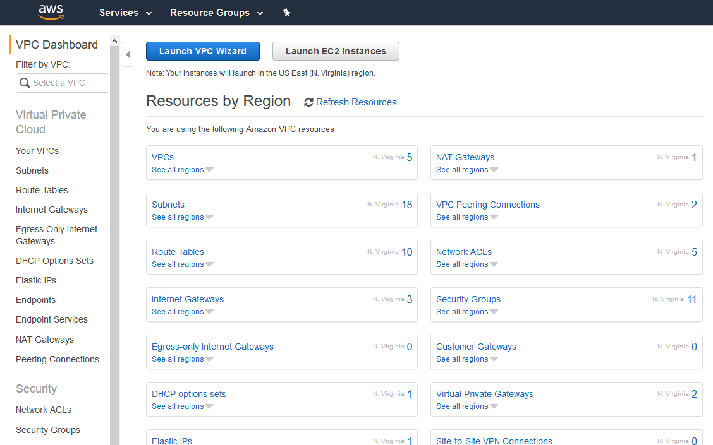Click the Route Tables count 10
713x445 pixels.
point(407,252)
